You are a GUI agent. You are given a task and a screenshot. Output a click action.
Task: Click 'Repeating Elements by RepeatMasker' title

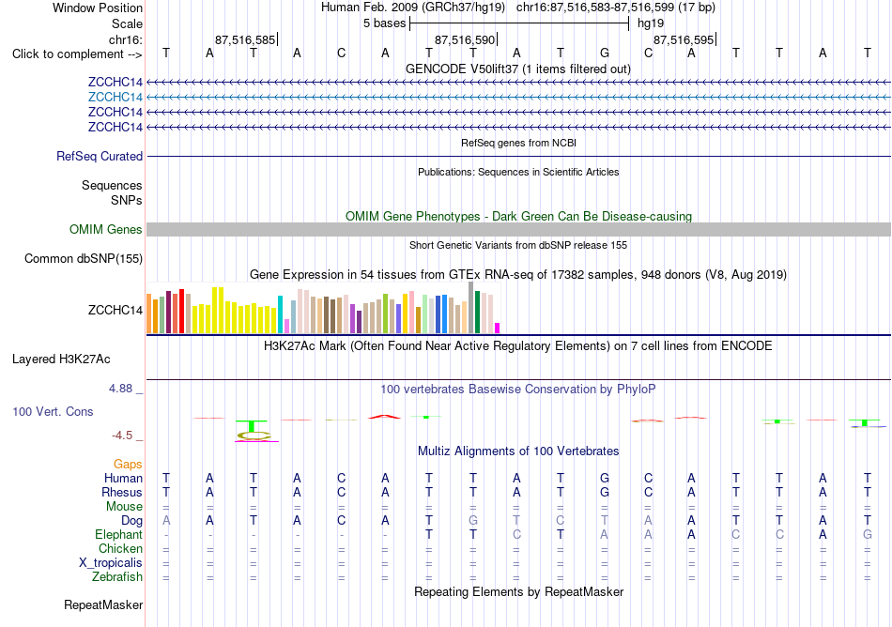point(518,592)
